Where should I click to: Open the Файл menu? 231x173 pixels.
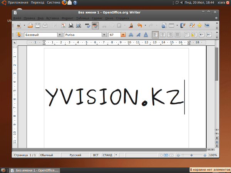(17, 18)
